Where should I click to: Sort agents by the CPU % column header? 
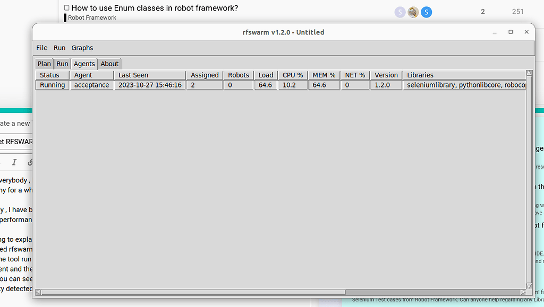click(293, 75)
